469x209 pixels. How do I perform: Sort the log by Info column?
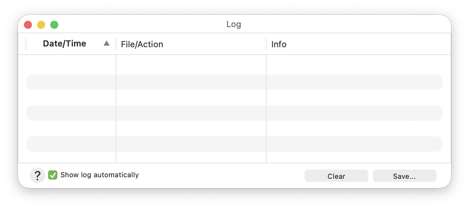279,45
